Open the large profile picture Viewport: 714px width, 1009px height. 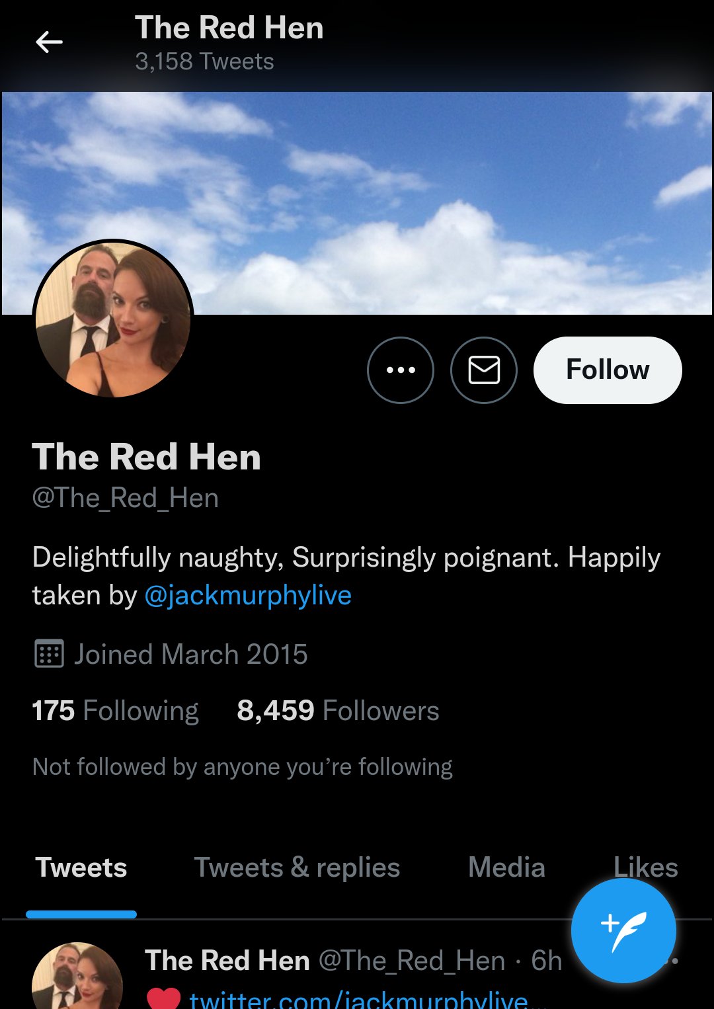pyautogui.click(x=113, y=319)
